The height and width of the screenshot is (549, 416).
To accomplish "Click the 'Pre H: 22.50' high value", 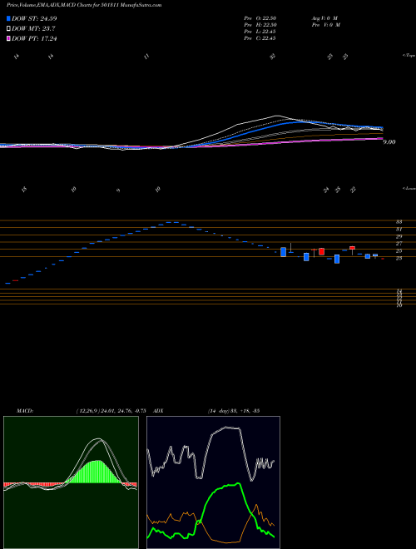I will pos(260,25).
